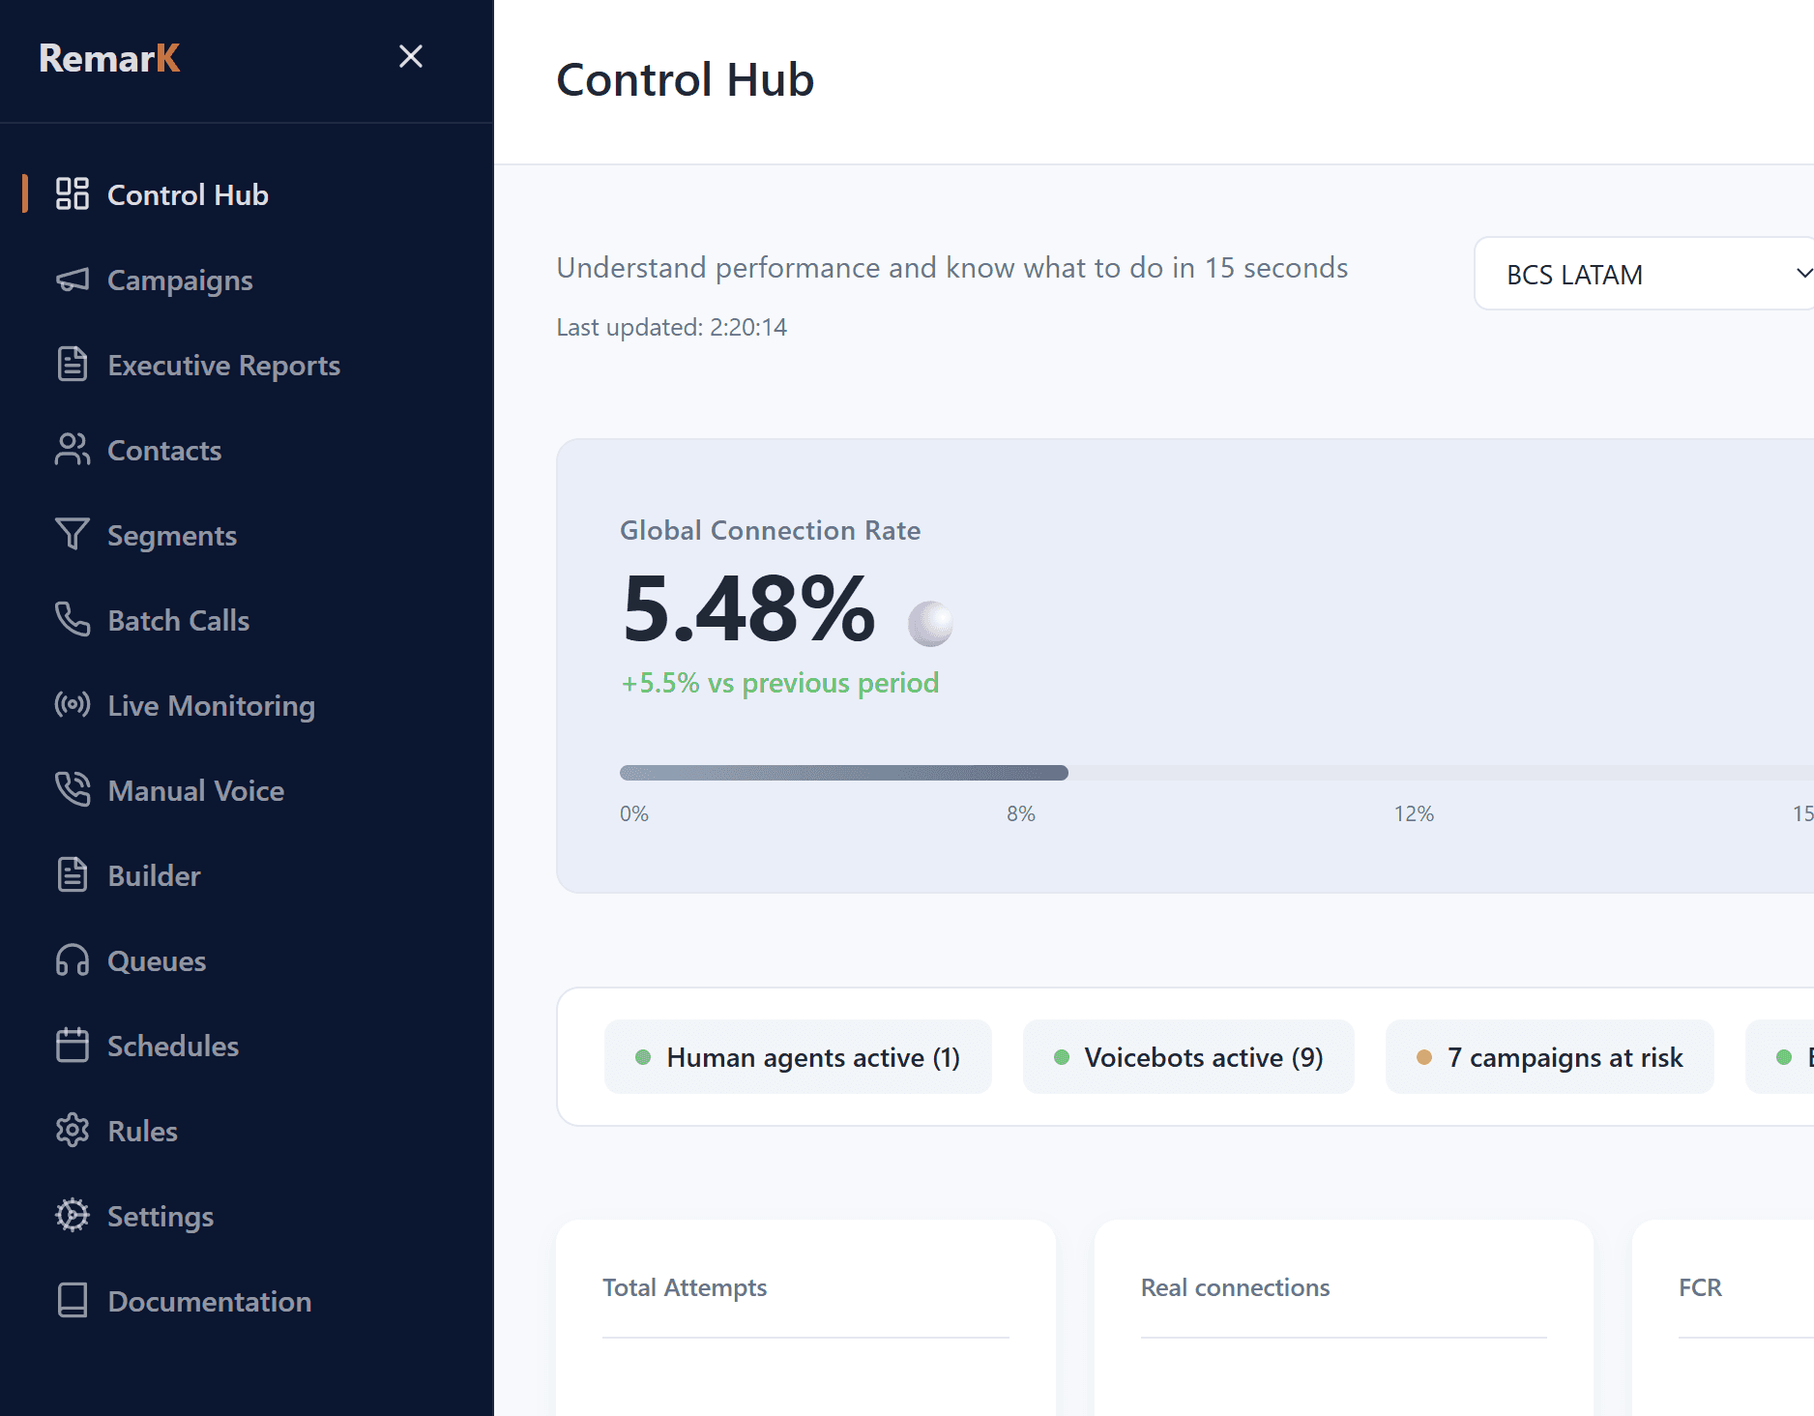Image resolution: width=1814 pixels, height=1416 pixels.
Task: Click '+5.5% vs previous period' text
Action: (779, 683)
